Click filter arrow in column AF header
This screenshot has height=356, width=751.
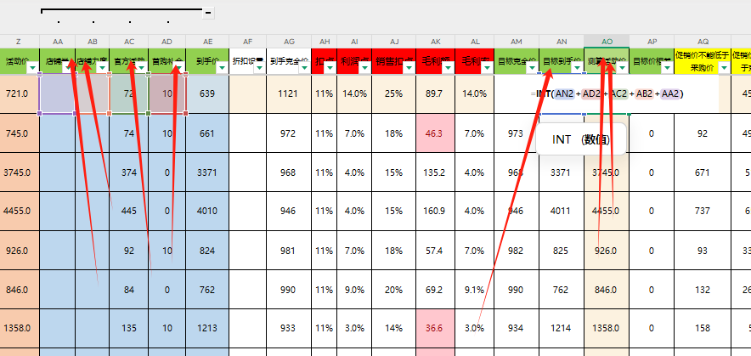(258, 70)
